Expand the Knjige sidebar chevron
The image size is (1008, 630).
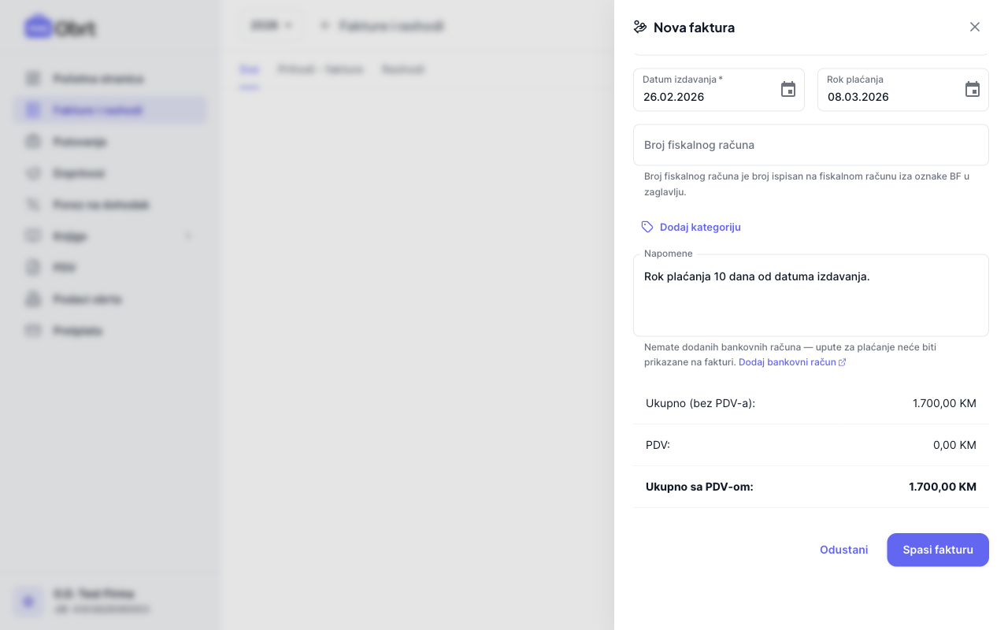[x=188, y=236]
